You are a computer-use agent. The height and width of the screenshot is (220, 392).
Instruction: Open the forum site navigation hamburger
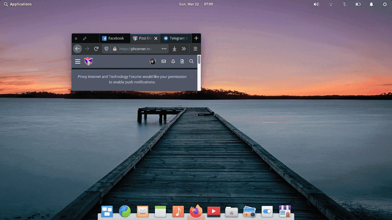click(x=77, y=61)
